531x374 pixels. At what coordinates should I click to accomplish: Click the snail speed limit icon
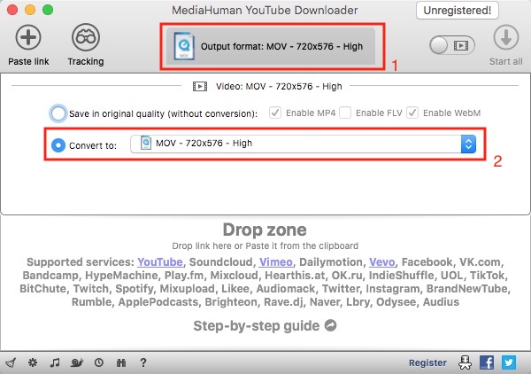(x=77, y=362)
